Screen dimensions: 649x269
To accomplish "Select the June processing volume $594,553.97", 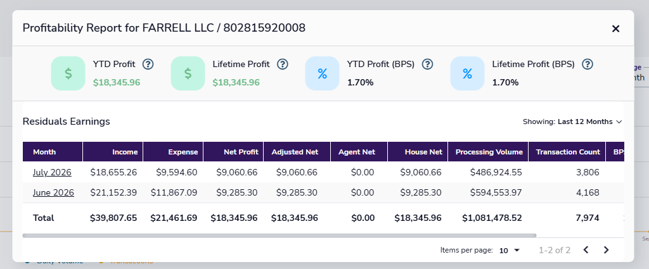I will pyautogui.click(x=496, y=192).
